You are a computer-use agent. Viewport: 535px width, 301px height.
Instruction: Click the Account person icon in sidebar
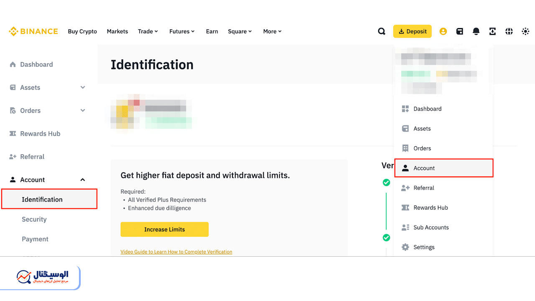point(13,180)
